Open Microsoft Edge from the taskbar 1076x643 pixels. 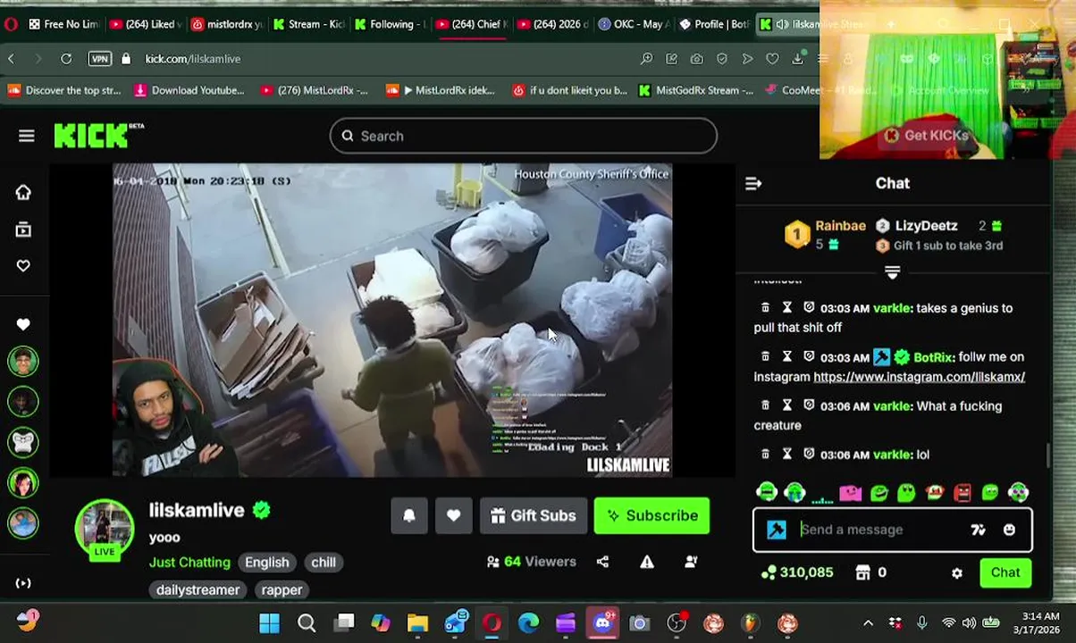529,622
